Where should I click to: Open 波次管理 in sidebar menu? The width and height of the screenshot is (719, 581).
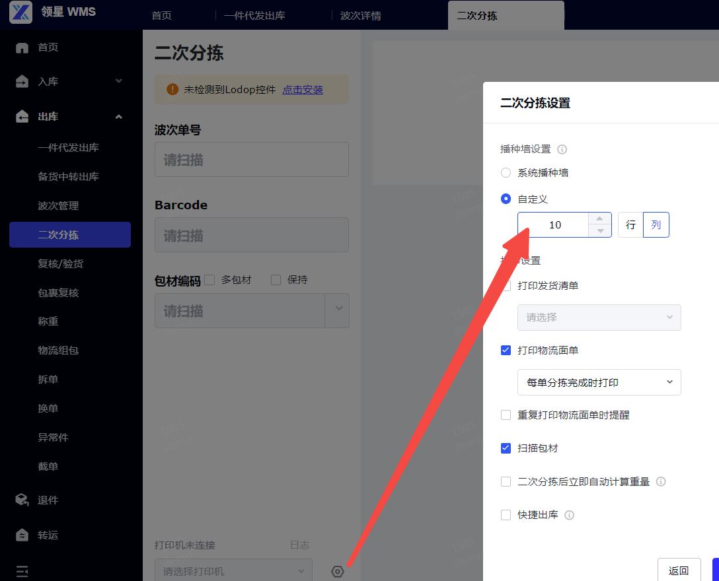click(58, 206)
